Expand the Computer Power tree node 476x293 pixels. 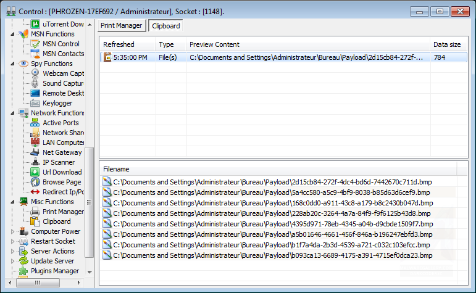[13, 231]
